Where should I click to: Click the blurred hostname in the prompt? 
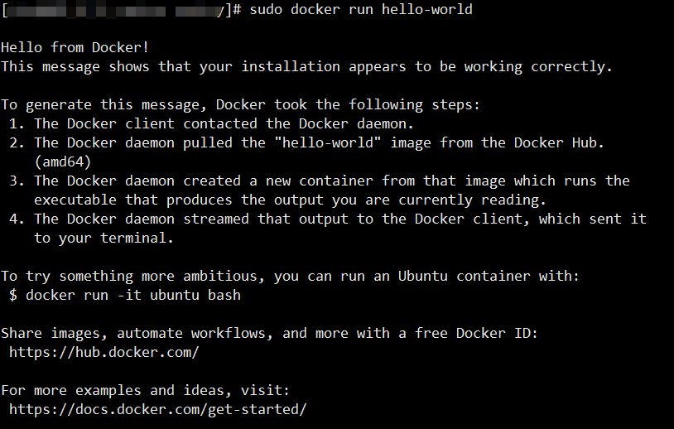(116, 9)
